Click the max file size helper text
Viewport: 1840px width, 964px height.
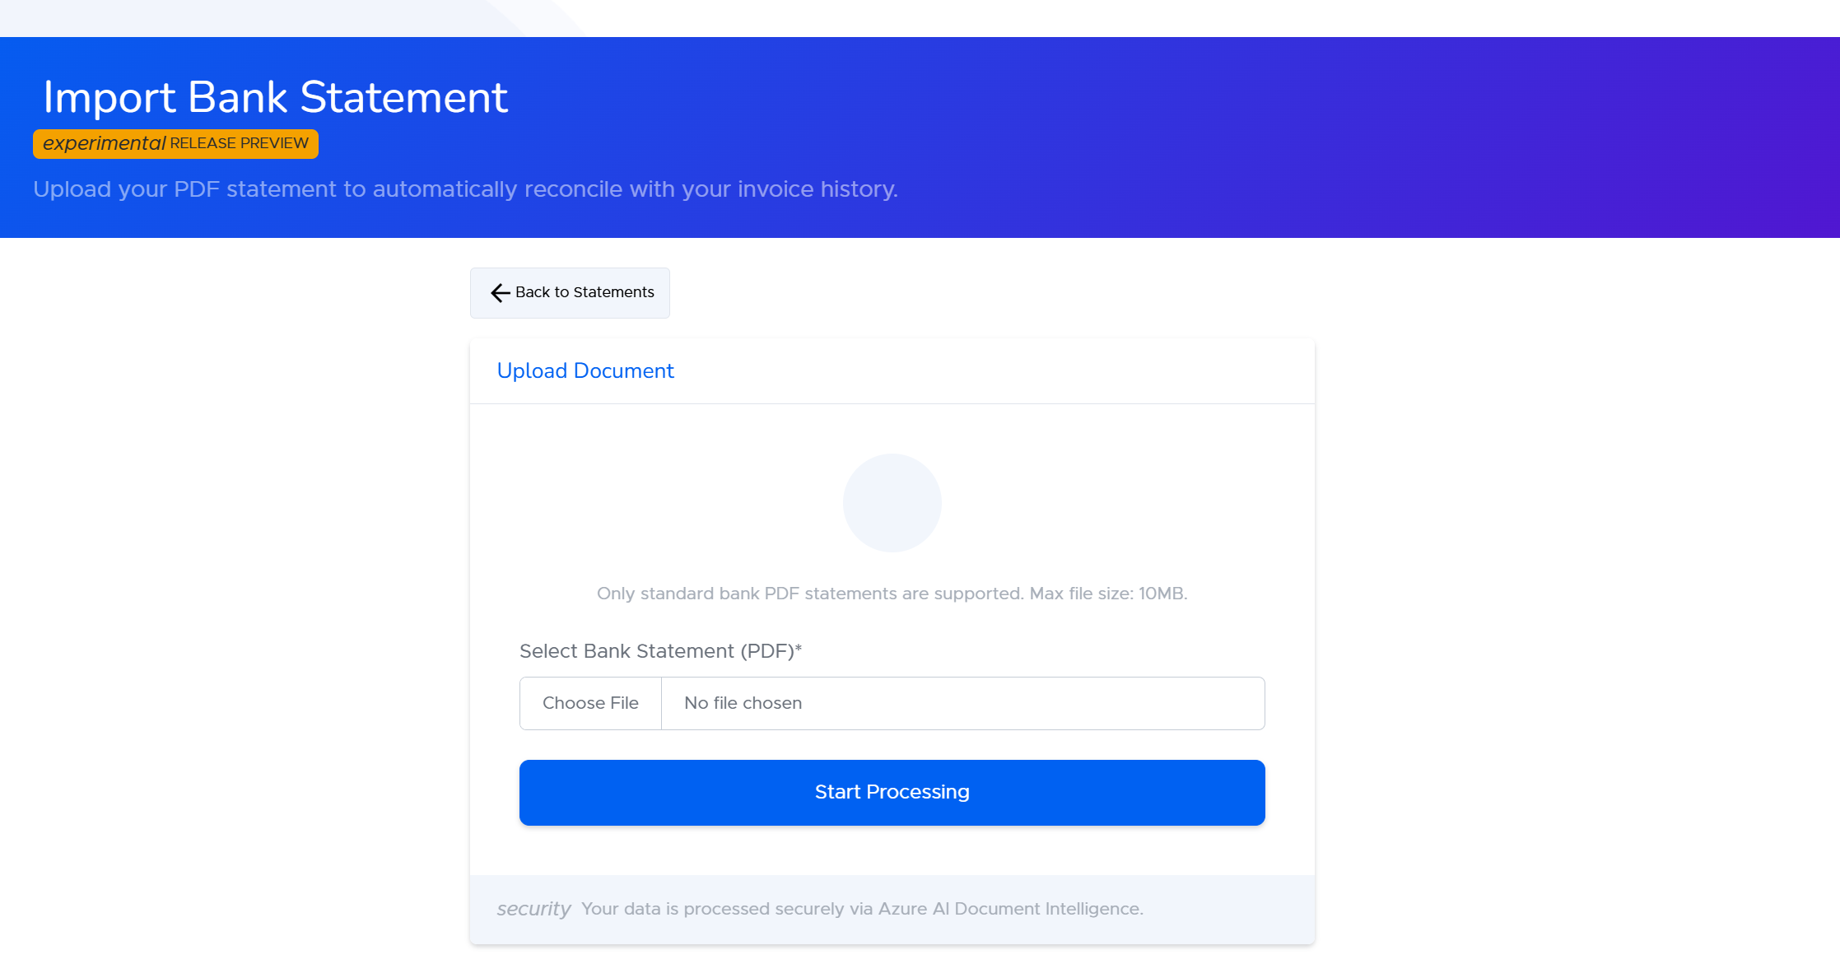892,593
